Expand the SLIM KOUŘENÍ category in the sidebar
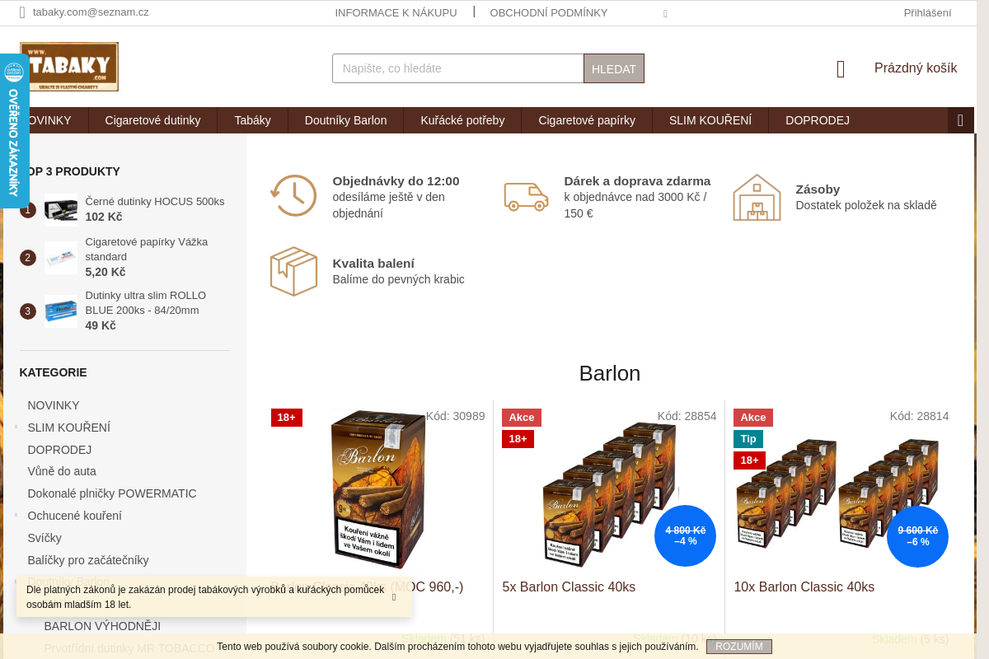The height and width of the screenshot is (659, 989). click(14, 428)
